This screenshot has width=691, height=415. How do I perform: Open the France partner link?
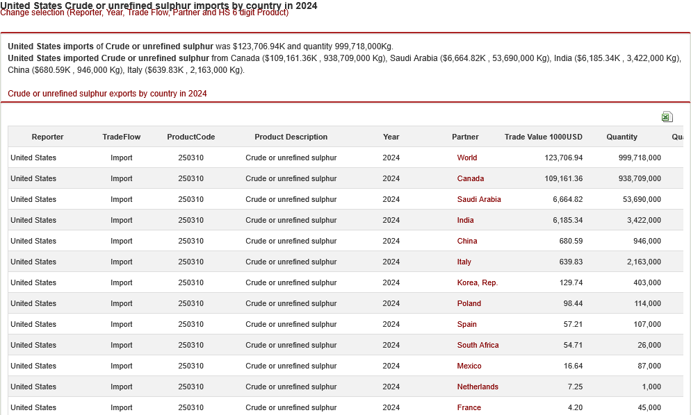[469, 407]
